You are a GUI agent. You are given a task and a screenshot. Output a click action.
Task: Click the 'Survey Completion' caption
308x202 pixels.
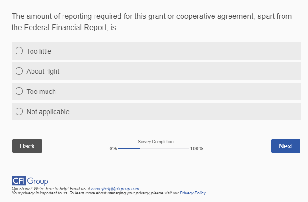(155, 141)
